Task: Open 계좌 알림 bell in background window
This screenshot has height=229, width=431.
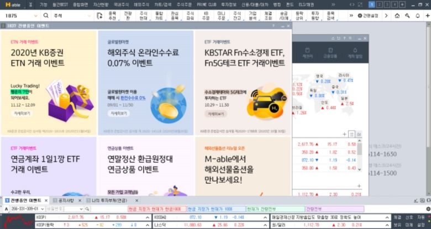Action: click(x=355, y=54)
